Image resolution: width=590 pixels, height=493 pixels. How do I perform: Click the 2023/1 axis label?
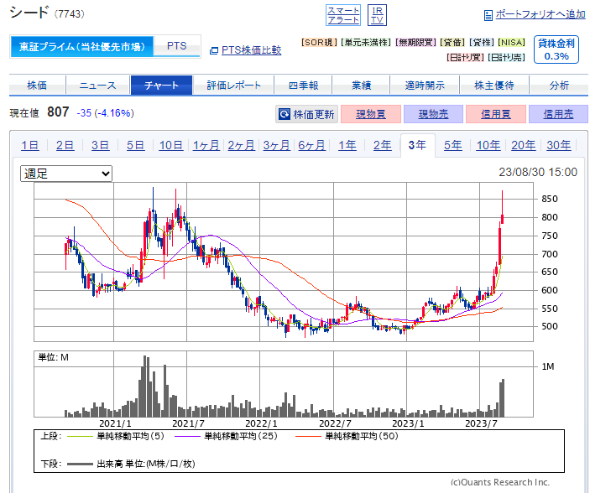coord(408,423)
